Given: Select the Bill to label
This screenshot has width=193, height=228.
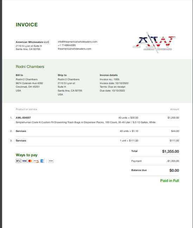Looking at the screenshot, I should pos(19,75).
